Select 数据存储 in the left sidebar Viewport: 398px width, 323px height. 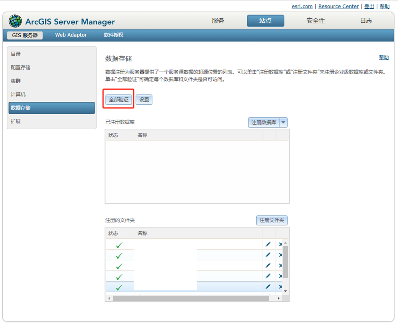tap(52, 108)
